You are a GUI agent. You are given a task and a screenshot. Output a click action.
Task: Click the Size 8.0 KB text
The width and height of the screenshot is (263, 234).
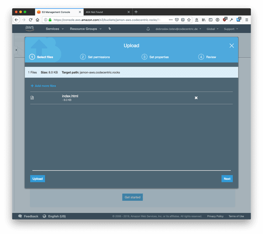tap(49, 72)
